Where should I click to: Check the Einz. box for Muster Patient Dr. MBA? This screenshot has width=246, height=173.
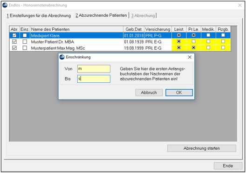click(25, 42)
